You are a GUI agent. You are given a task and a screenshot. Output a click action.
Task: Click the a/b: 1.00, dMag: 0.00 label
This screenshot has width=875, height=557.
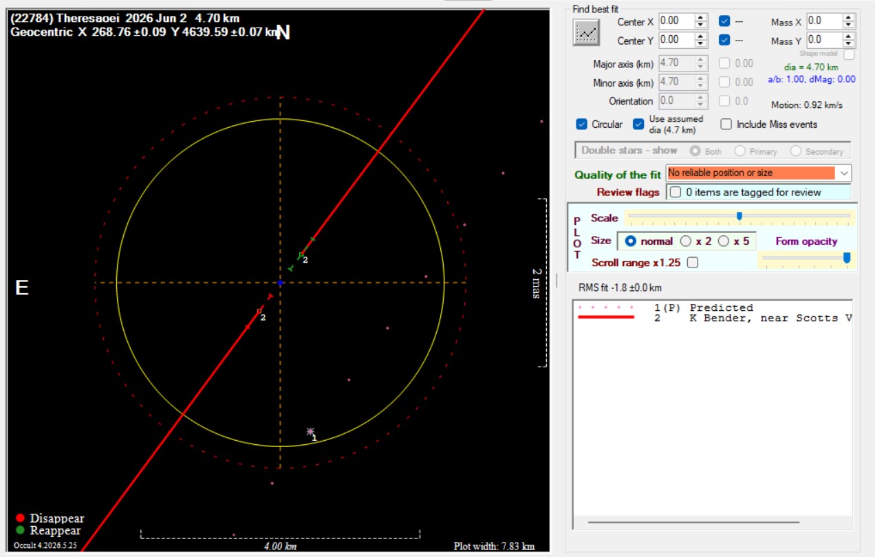(811, 79)
